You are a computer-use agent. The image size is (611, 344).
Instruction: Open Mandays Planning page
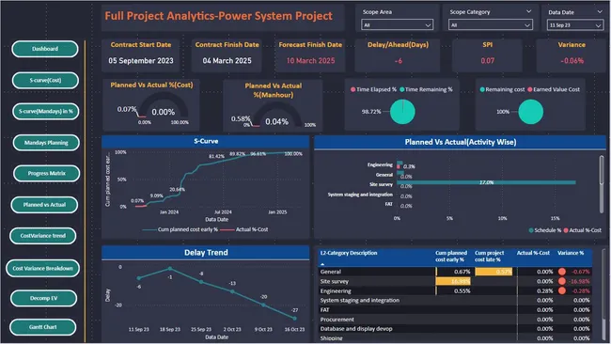tap(46, 143)
